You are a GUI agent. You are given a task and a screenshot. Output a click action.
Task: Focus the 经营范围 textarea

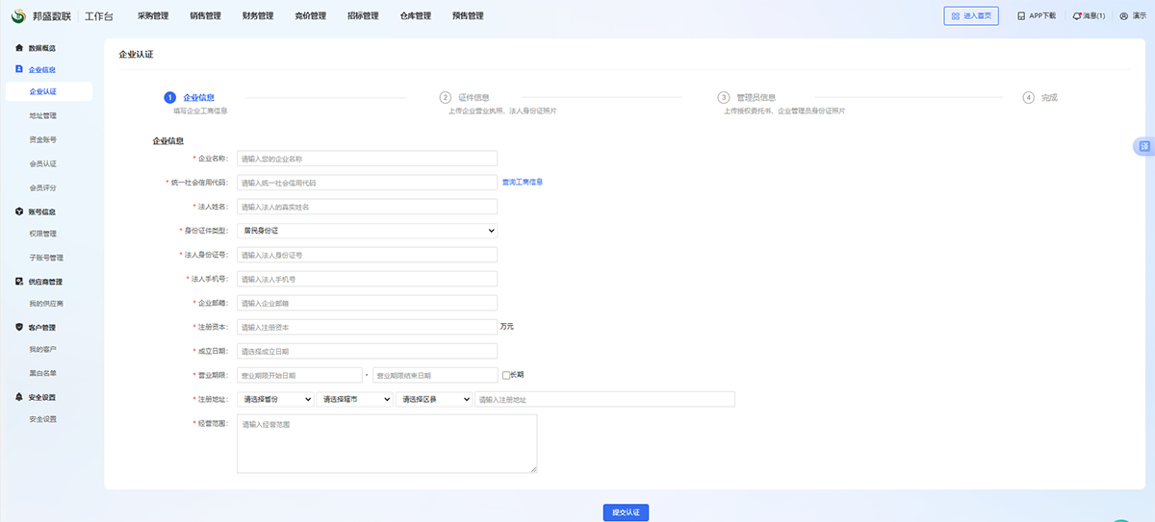click(x=387, y=443)
